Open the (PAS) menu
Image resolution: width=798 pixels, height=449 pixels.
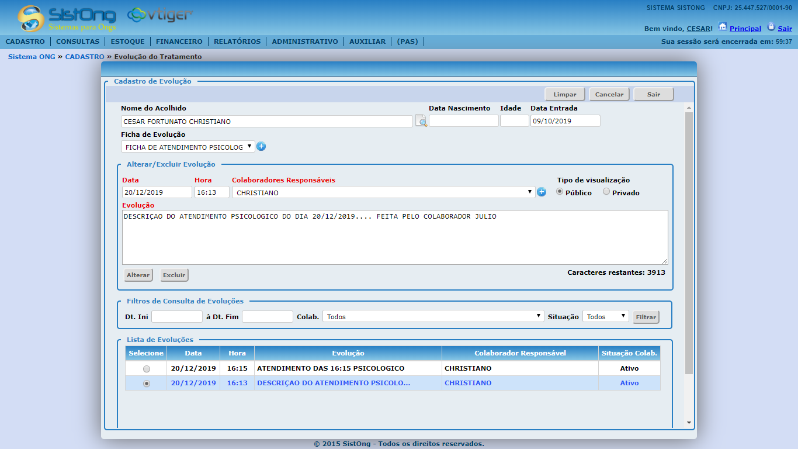click(408, 42)
